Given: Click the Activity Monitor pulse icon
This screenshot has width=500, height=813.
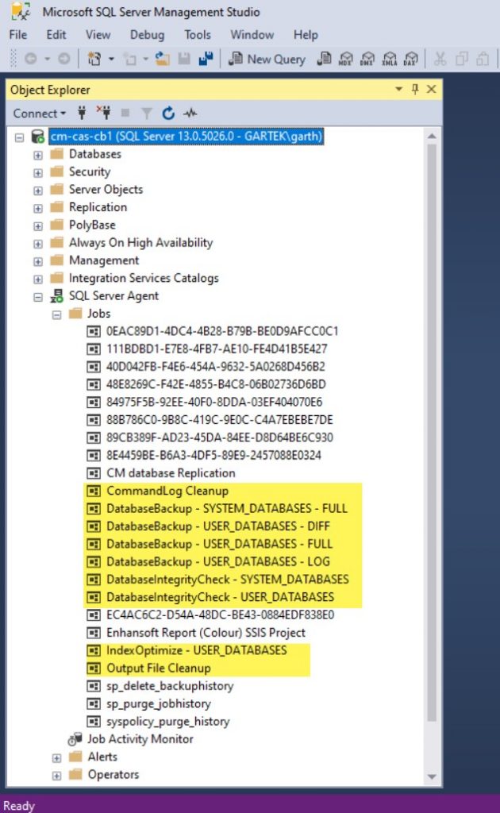Looking at the screenshot, I should click(x=190, y=114).
